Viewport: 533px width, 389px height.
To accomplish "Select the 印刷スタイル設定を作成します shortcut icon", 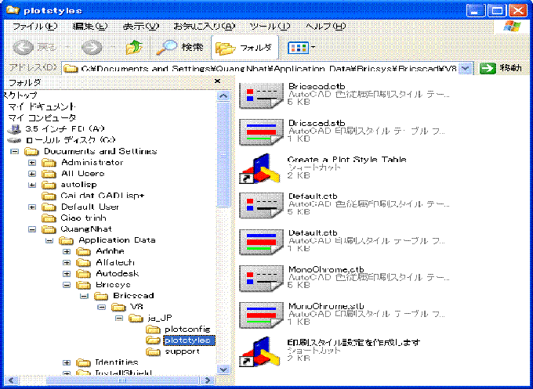I will [260, 351].
